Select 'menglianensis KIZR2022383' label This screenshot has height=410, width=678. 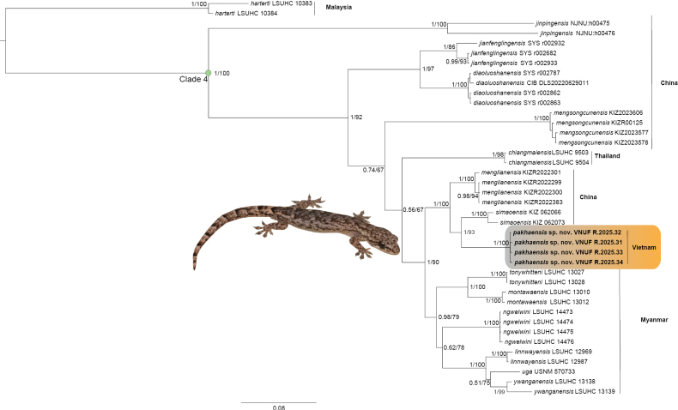point(523,202)
